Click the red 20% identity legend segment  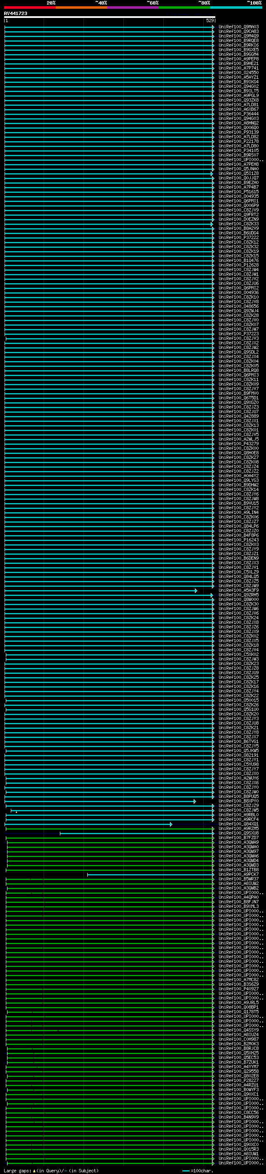click(30, 7)
